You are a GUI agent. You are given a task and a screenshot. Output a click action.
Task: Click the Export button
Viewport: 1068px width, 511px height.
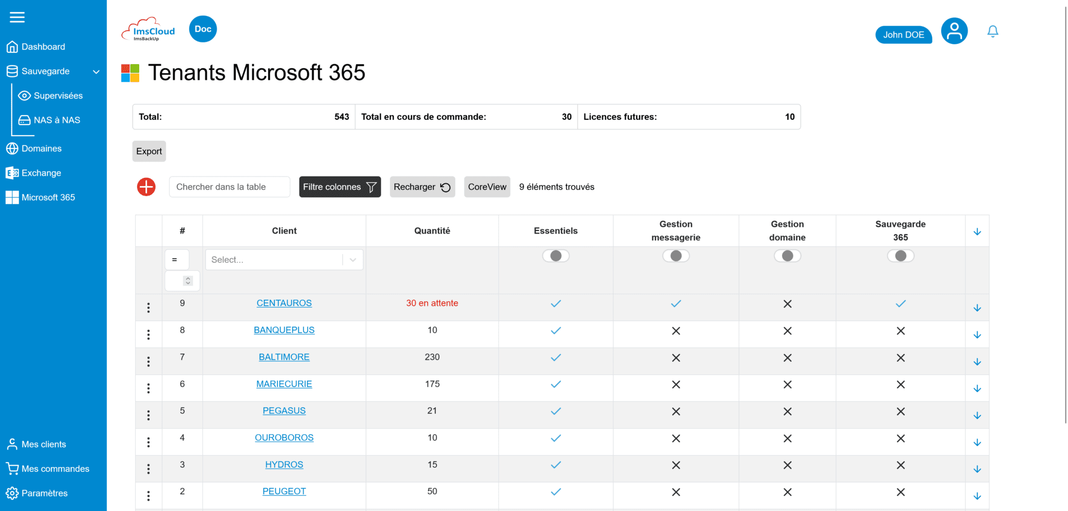[x=149, y=151]
